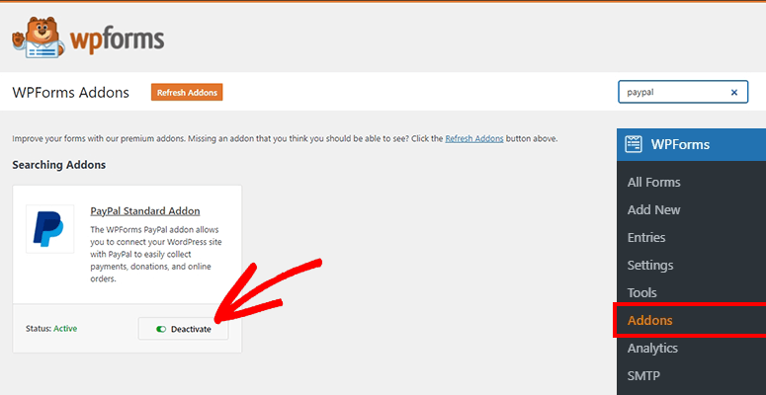Select Add New in WPForms menu
The image size is (766, 395).
click(x=653, y=210)
